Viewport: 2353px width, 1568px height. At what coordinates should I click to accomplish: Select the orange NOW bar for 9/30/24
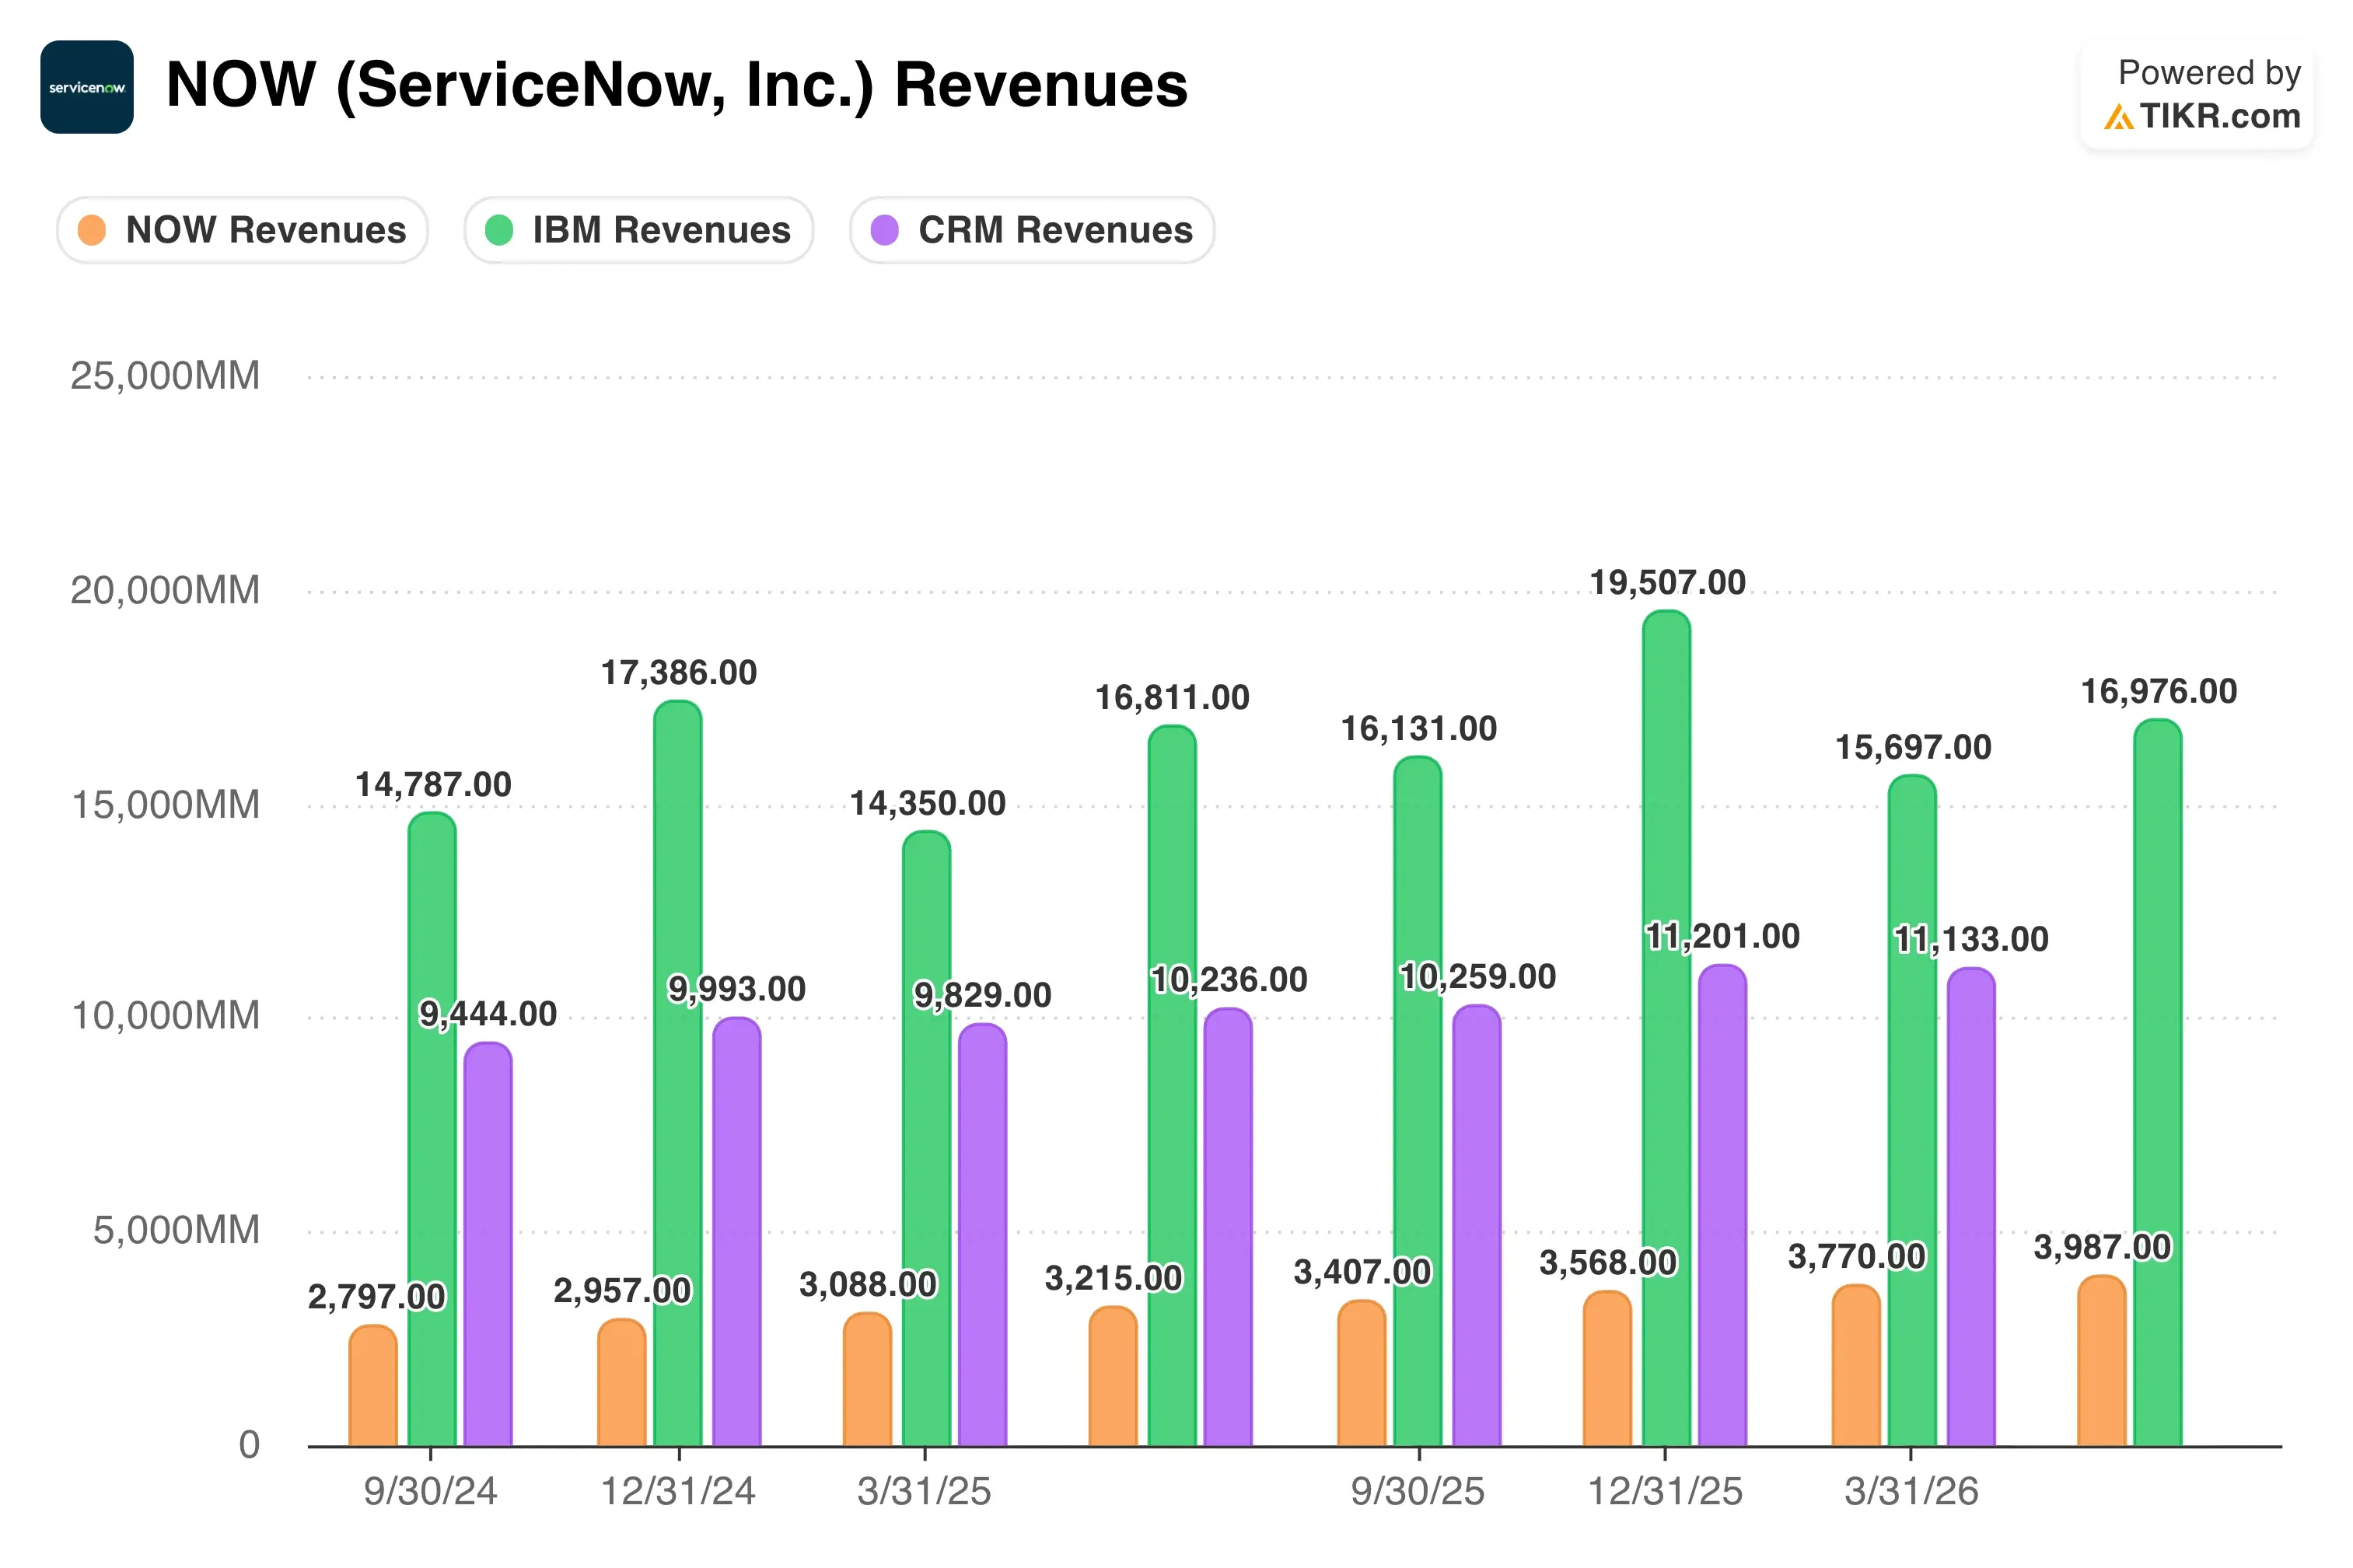pos(373,1386)
